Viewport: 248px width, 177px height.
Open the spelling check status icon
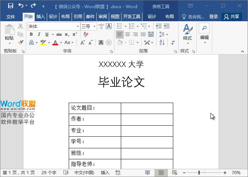tap(66, 172)
